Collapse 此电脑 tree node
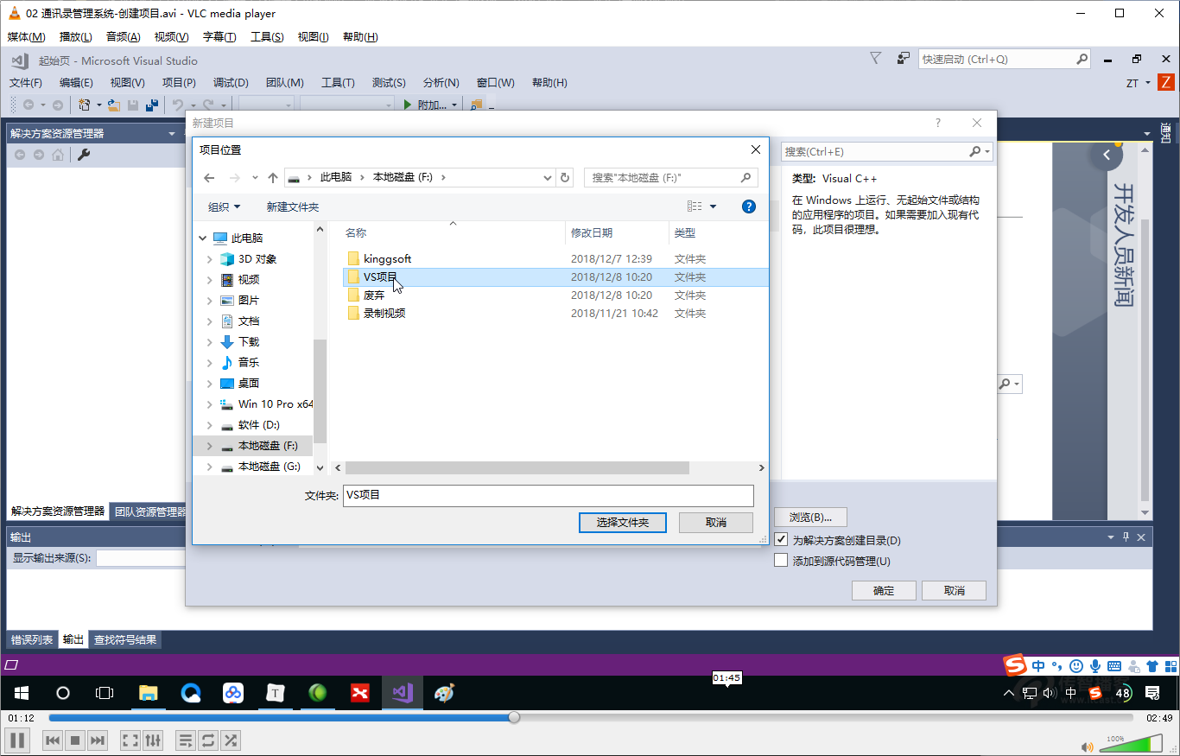1180x756 pixels. coord(203,238)
